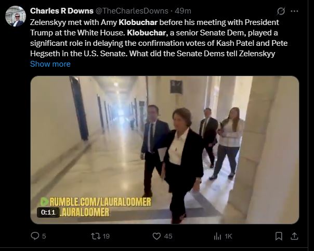Click the like count 45

[168, 236]
